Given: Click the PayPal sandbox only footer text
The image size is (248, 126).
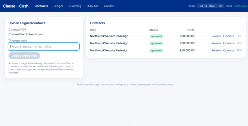Looking at the screenshot, I should 125,85.
